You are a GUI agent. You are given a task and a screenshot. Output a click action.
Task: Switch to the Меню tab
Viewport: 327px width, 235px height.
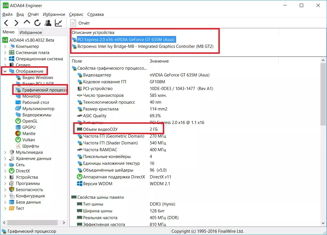point(9,32)
